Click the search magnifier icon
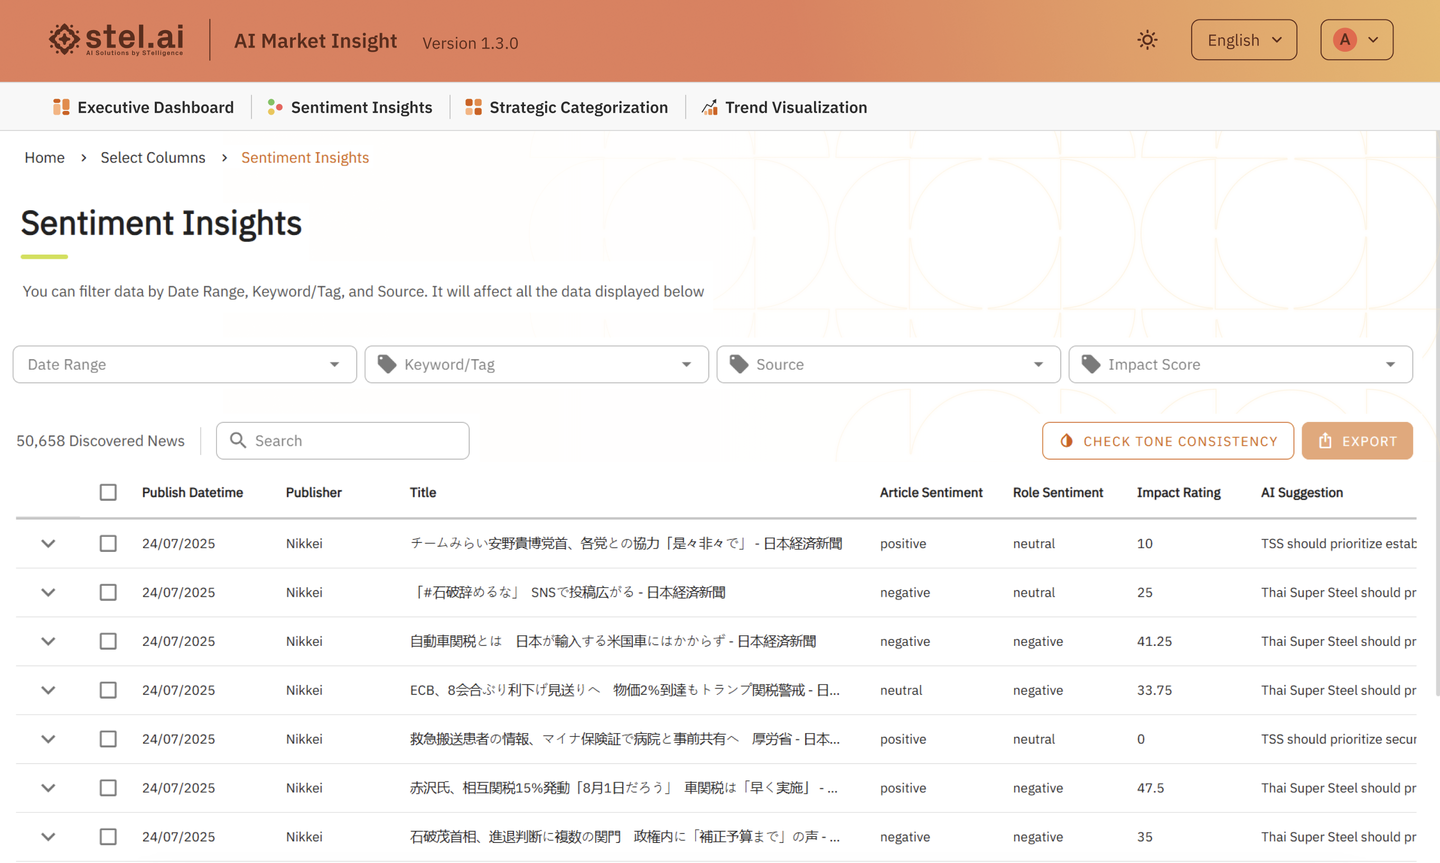Image resolution: width=1440 pixels, height=863 pixels. point(238,440)
